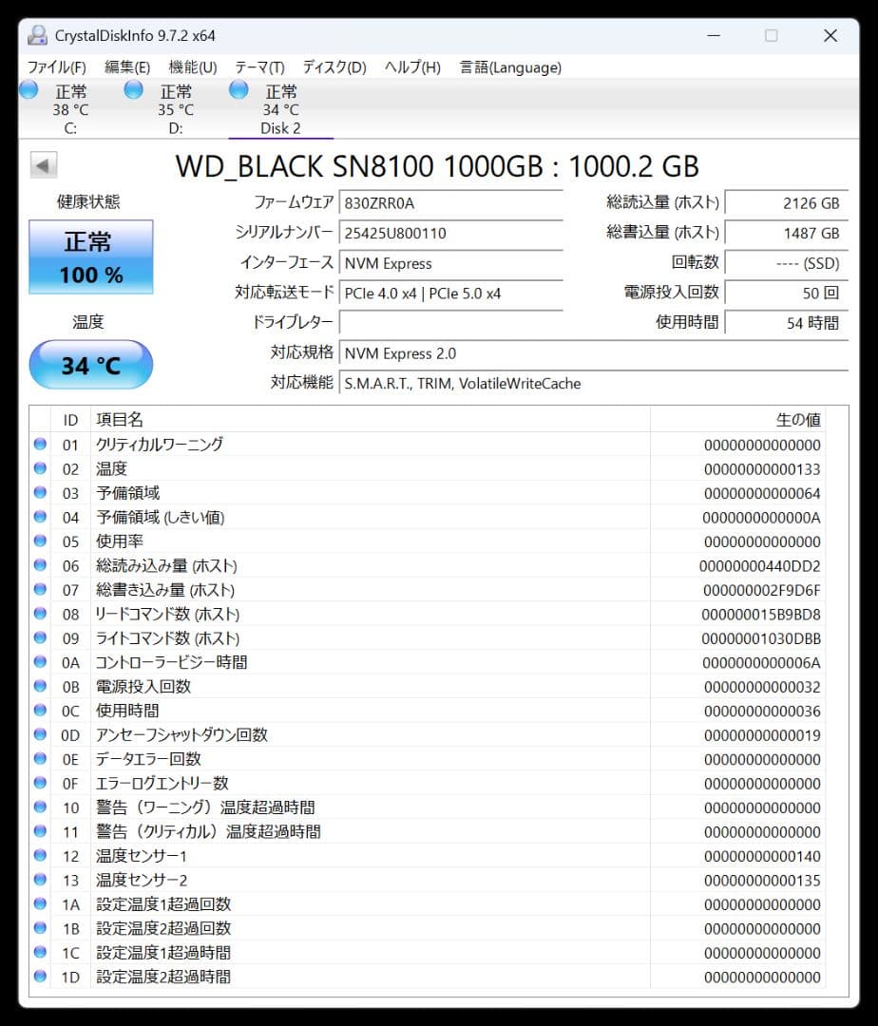The image size is (878, 1026).
Task: Click the 34°C temperature gauge
Action: click(x=90, y=365)
